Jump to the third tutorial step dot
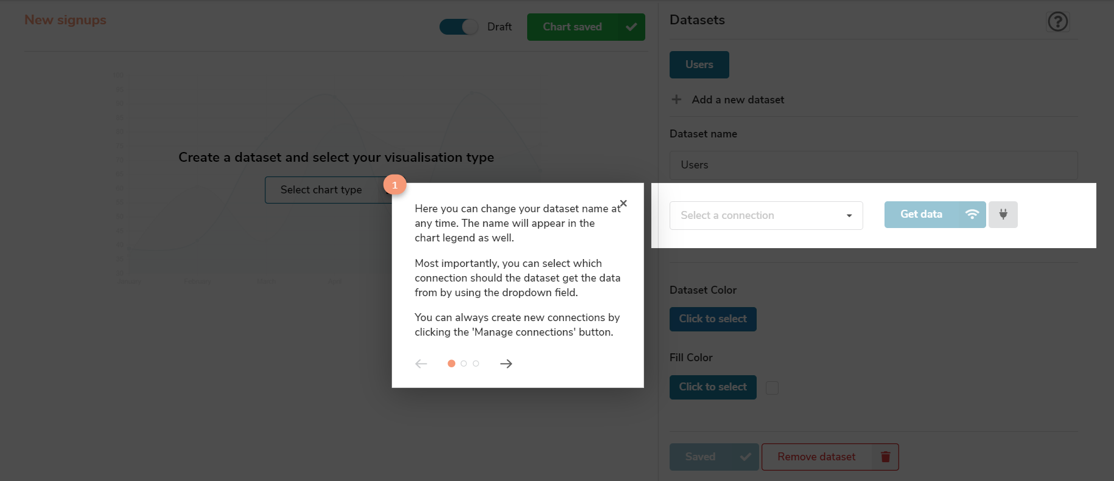This screenshot has height=481, width=1114. tap(476, 364)
